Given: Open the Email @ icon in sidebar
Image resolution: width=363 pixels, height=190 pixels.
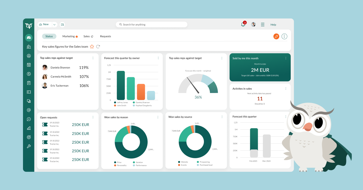Looking at the screenshot, I should [29, 110].
